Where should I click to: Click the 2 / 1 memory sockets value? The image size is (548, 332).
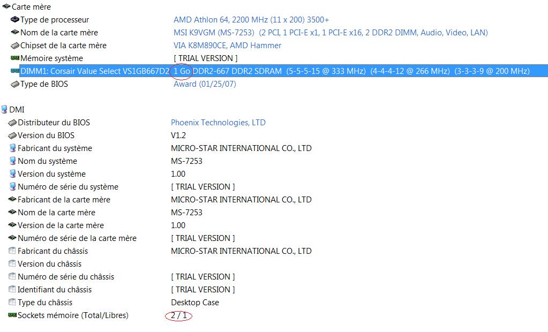(x=178, y=315)
